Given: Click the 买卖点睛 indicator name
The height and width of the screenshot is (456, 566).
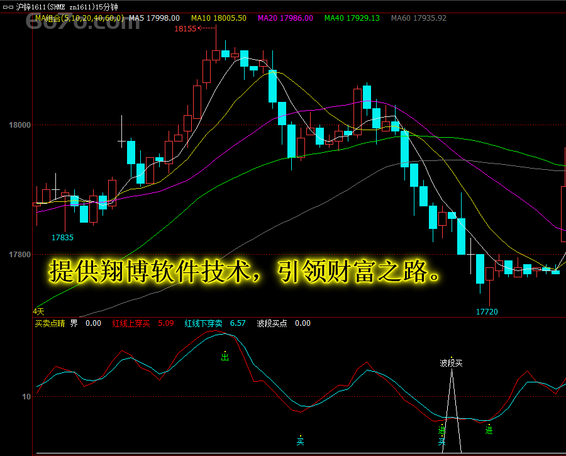Looking at the screenshot, I should (50, 323).
